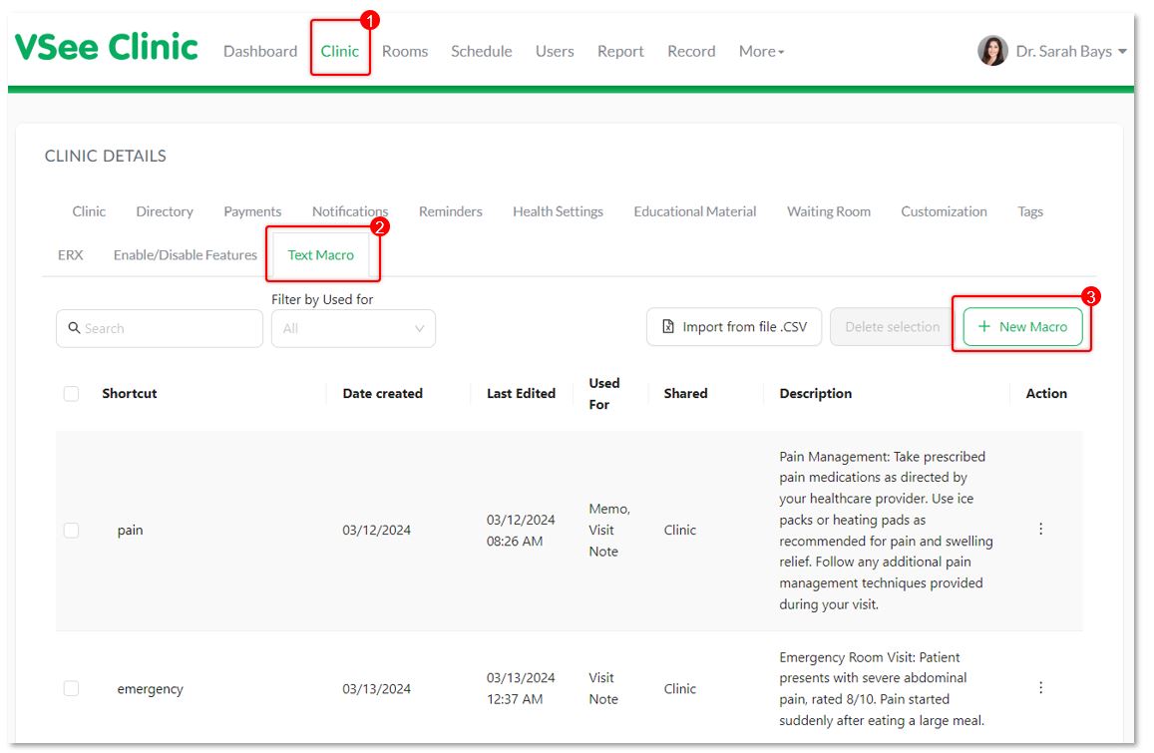This screenshot has width=1154, height=753.
Task: Open Rooms in top navigation
Action: (x=405, y=51)
